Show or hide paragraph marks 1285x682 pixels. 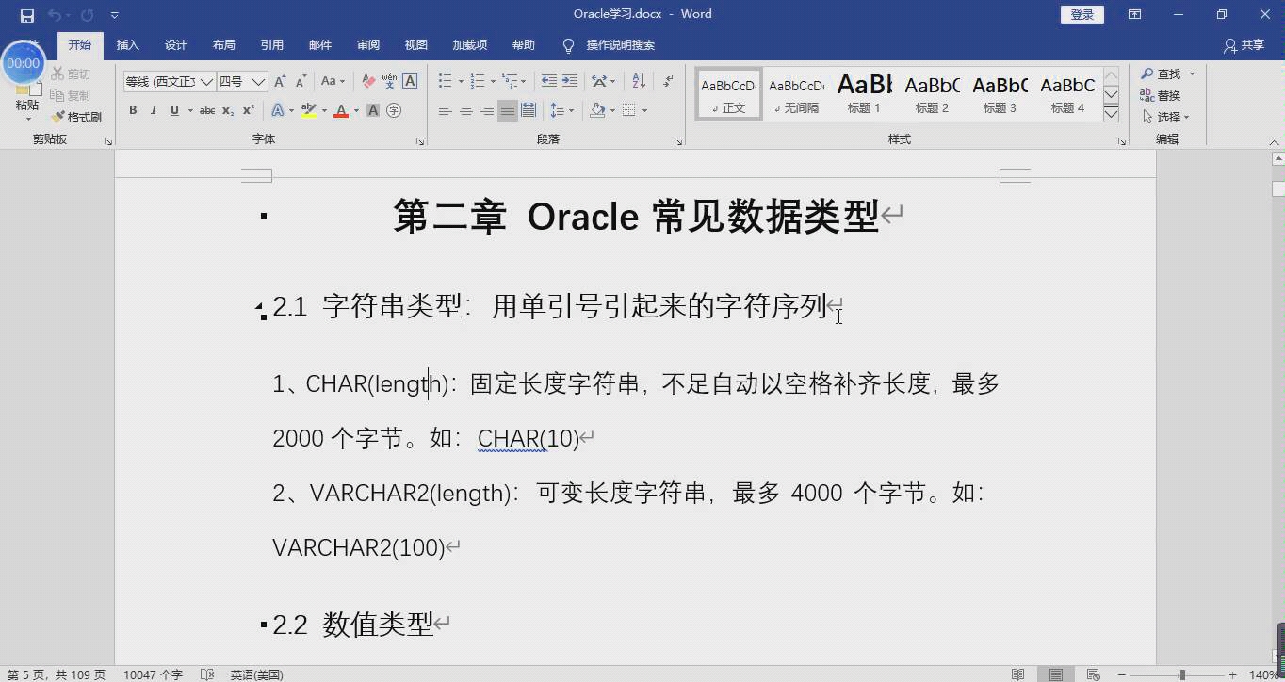(x=668, y=82)
